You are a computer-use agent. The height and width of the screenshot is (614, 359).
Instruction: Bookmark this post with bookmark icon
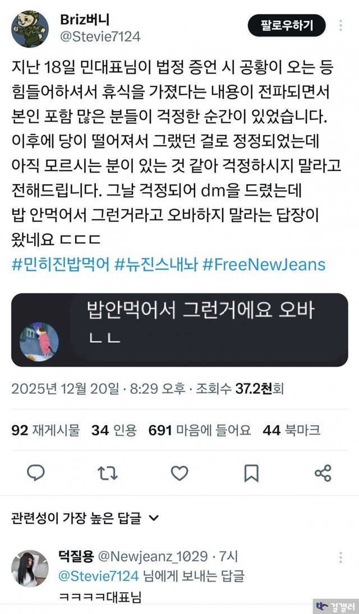click(251, 473)
